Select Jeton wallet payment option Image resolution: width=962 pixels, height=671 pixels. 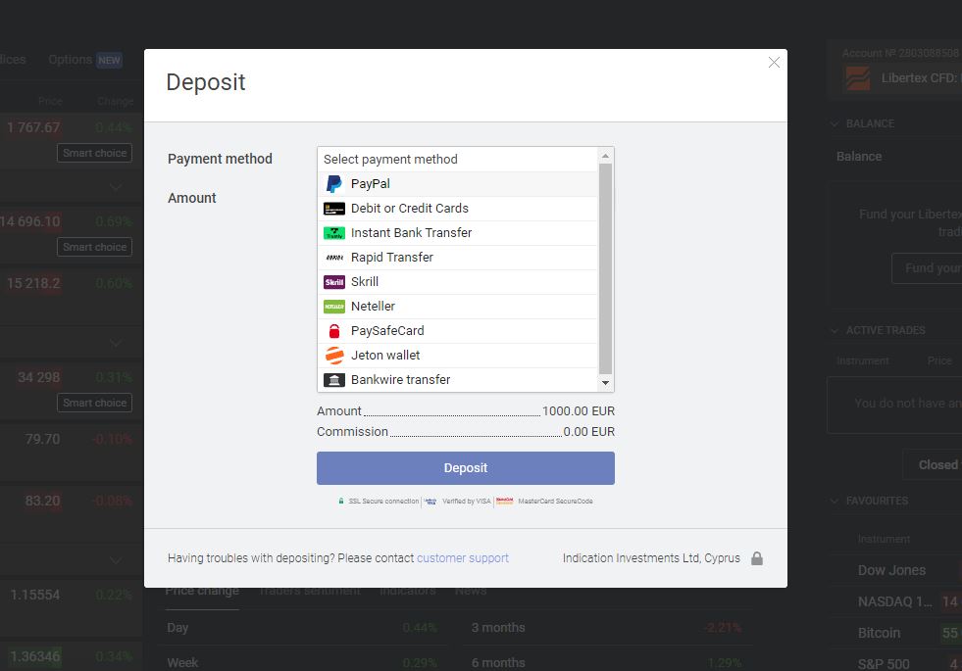pos(457,356)
